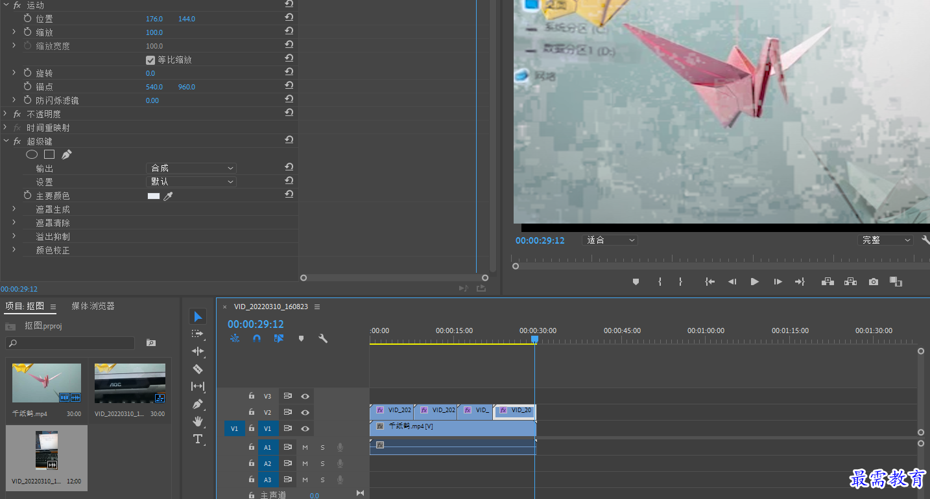Select the Track Select Forward tool
Screen dimensions: 930x499
198,334
